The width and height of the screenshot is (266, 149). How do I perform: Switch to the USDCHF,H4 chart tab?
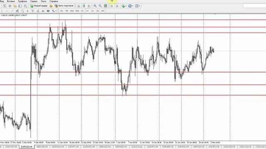[x=11, y=147]
